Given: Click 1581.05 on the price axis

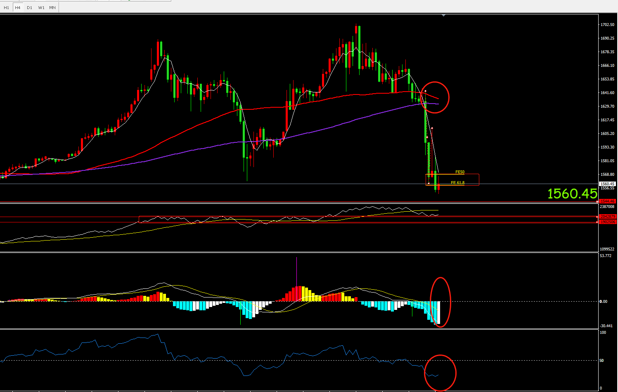Looking at the screenshot, I should (x=607, y=161).
